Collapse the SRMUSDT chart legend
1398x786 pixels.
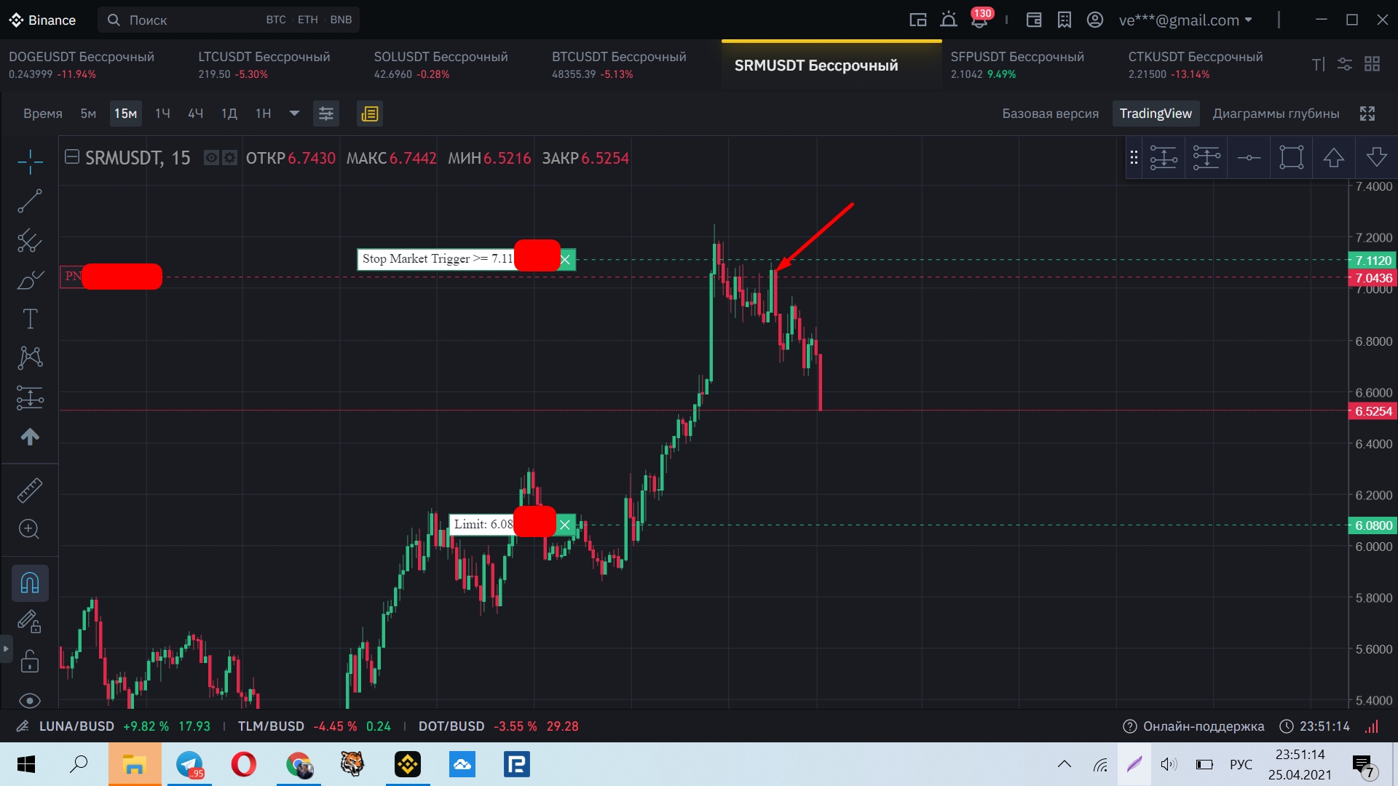point(71,157)
